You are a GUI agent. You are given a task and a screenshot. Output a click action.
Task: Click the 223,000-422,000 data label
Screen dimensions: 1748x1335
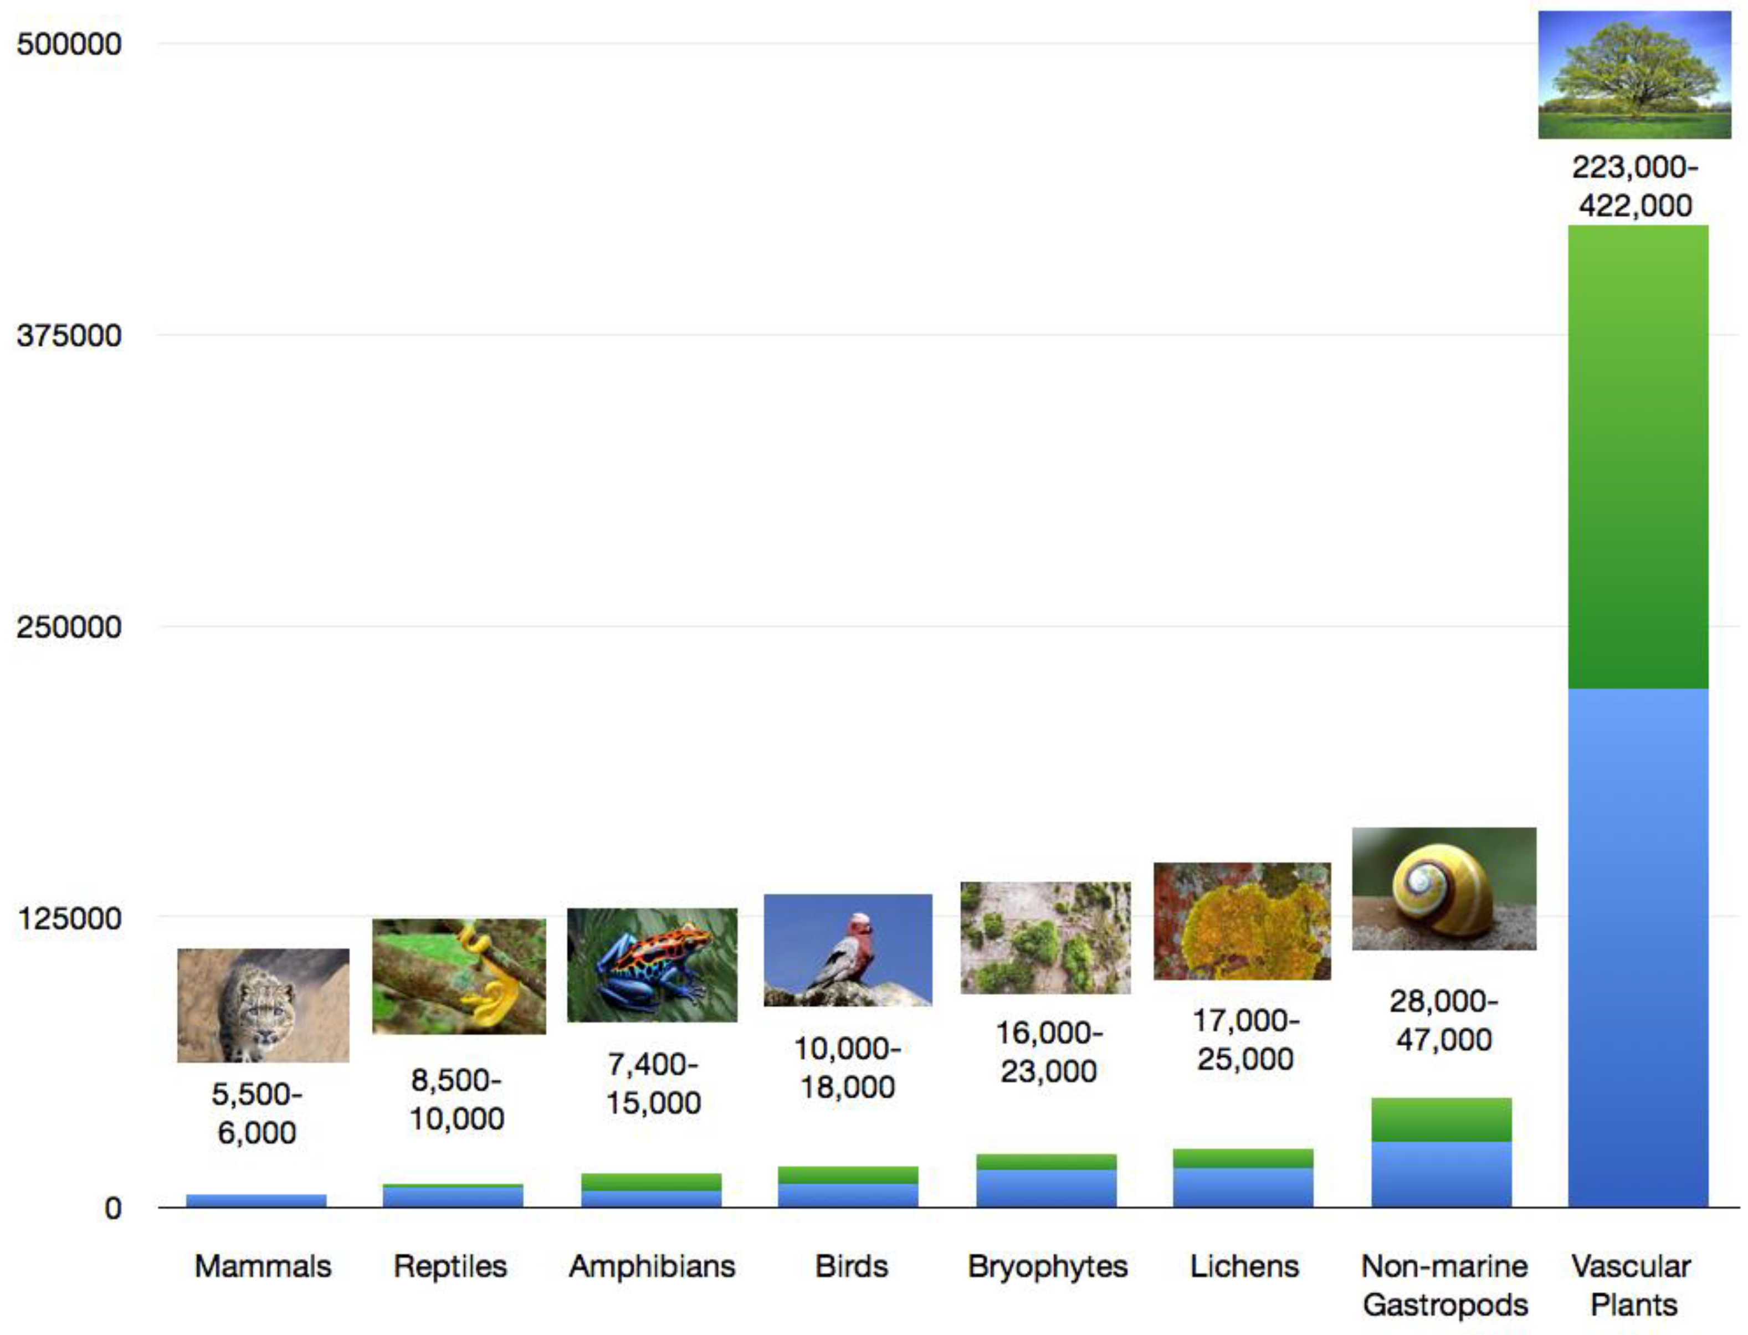1634,187
